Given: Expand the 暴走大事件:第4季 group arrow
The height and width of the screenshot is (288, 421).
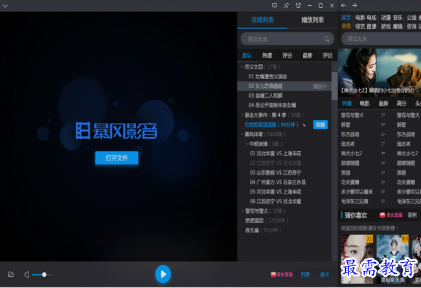Looking at the screenshot, I should [x=242, y=115].
